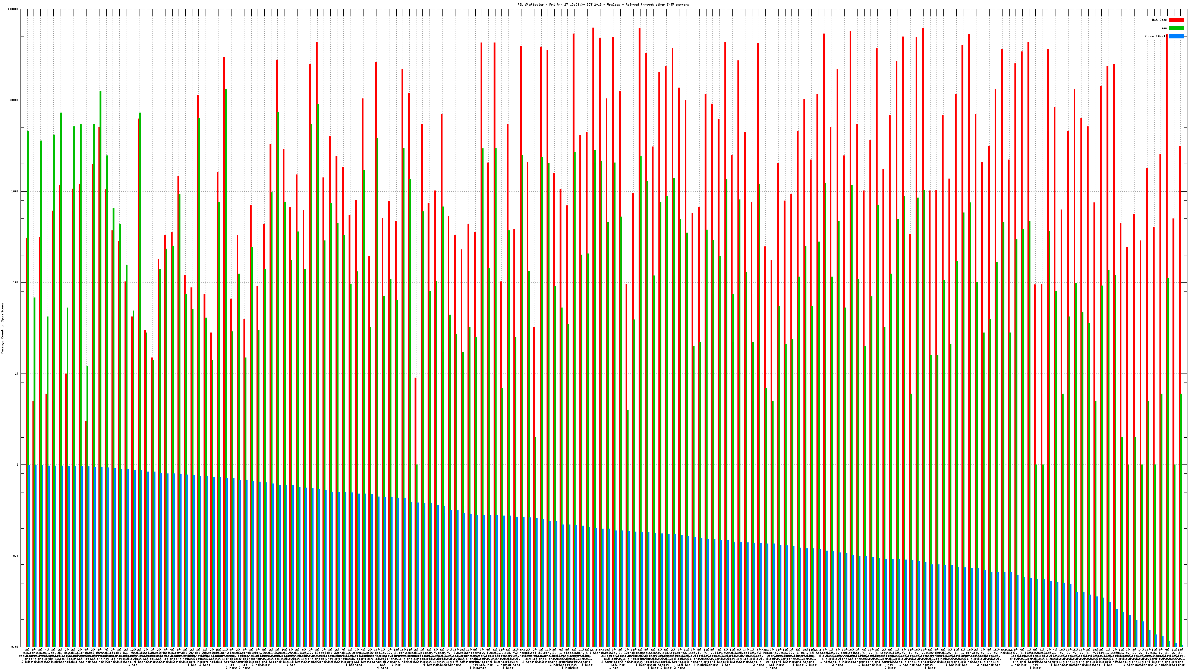
Task: Click the 1 y-axis tick label
Action: coord(18,464)
